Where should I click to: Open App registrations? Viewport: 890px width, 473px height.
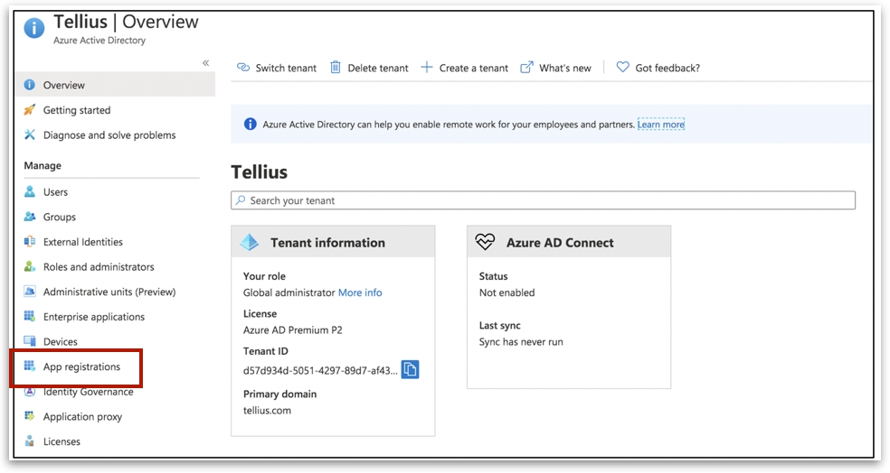pyautogui.click(x=81, y=367)
